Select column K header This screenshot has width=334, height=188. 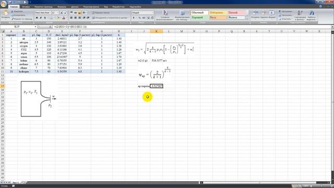click(157, 31)
